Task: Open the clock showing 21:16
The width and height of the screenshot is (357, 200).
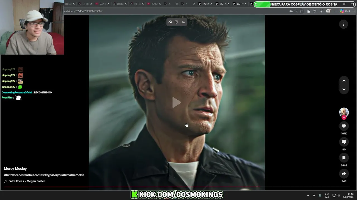Action: pos(349,196)
